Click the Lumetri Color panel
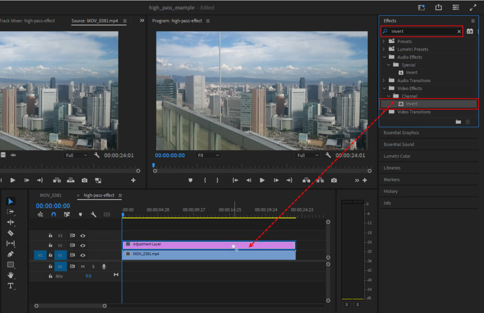 [397, 156]
